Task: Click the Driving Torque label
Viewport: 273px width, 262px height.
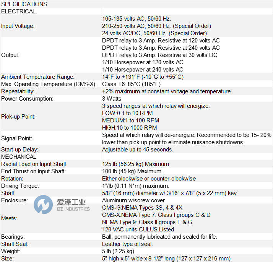Action: [x=20, y=186]
